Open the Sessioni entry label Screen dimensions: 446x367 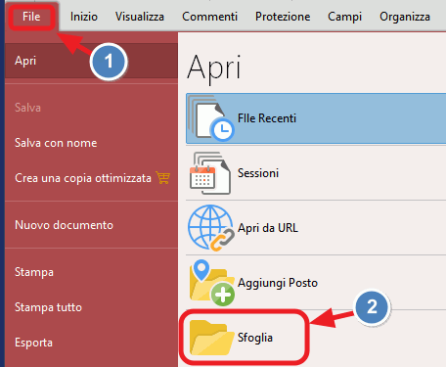coord(258,173)
